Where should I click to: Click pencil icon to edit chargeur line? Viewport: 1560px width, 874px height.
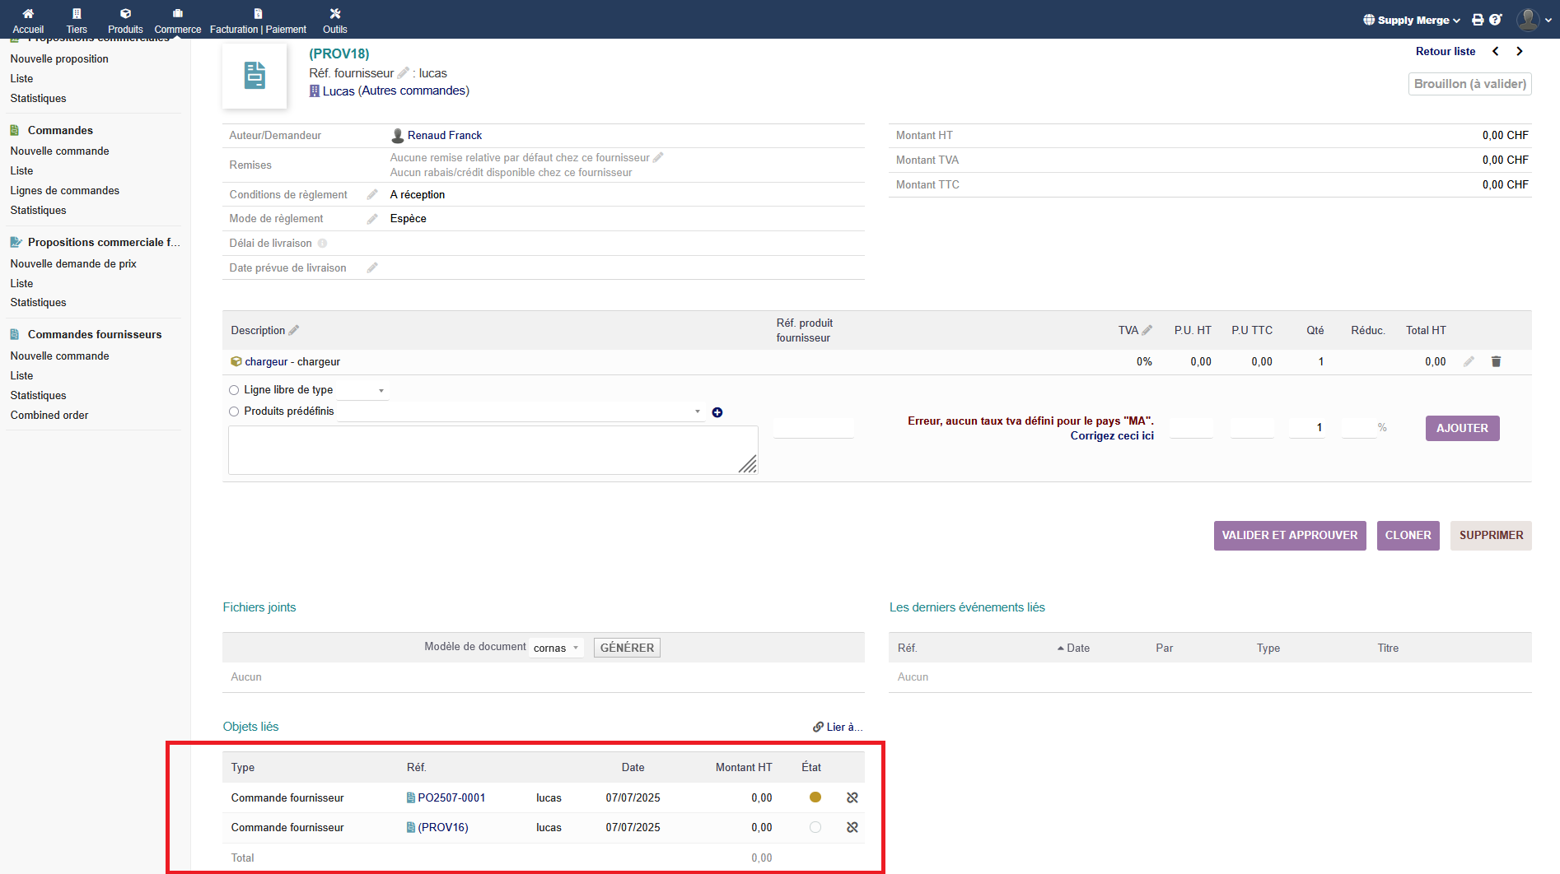click(1469, 362)
